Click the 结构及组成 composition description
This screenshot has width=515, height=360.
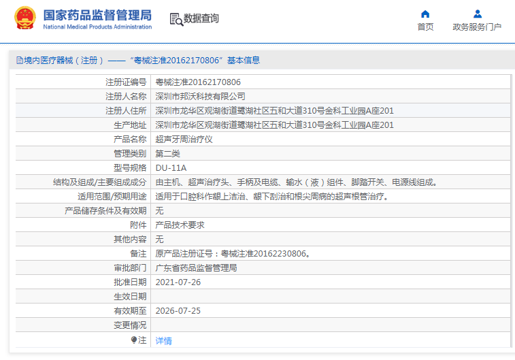click(296, 182)
